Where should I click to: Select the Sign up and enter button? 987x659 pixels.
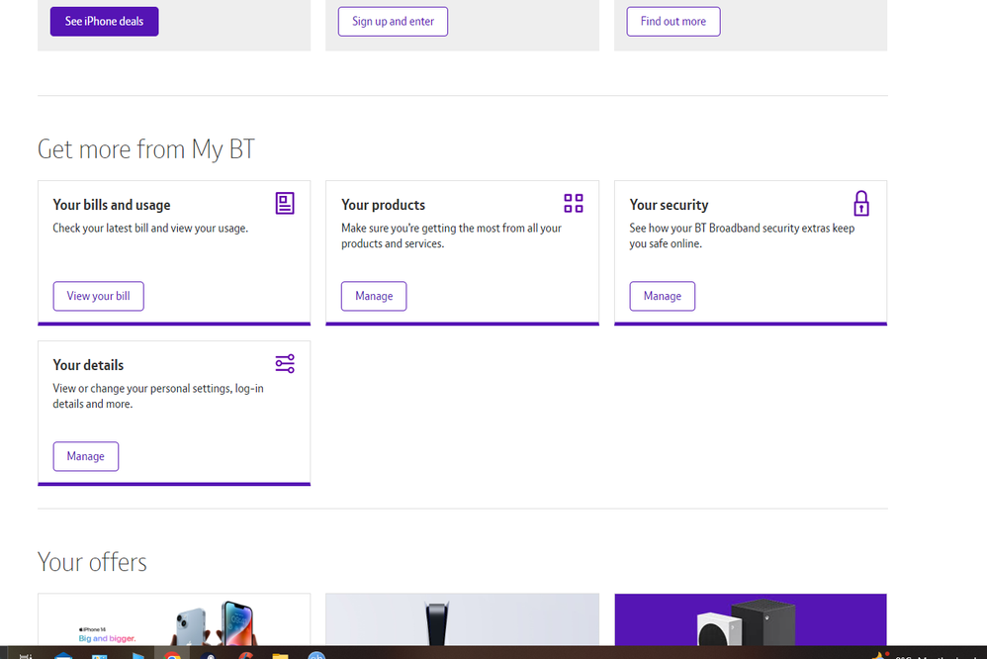(x=393, y=21)
